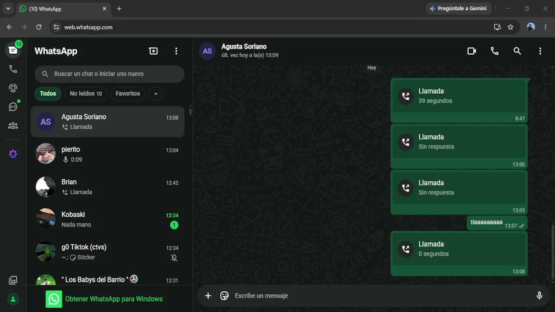This screenshot has width=555, height=312.
Task: Open a new browser tab
Action: pyautogui.click(x=119, y=9)
